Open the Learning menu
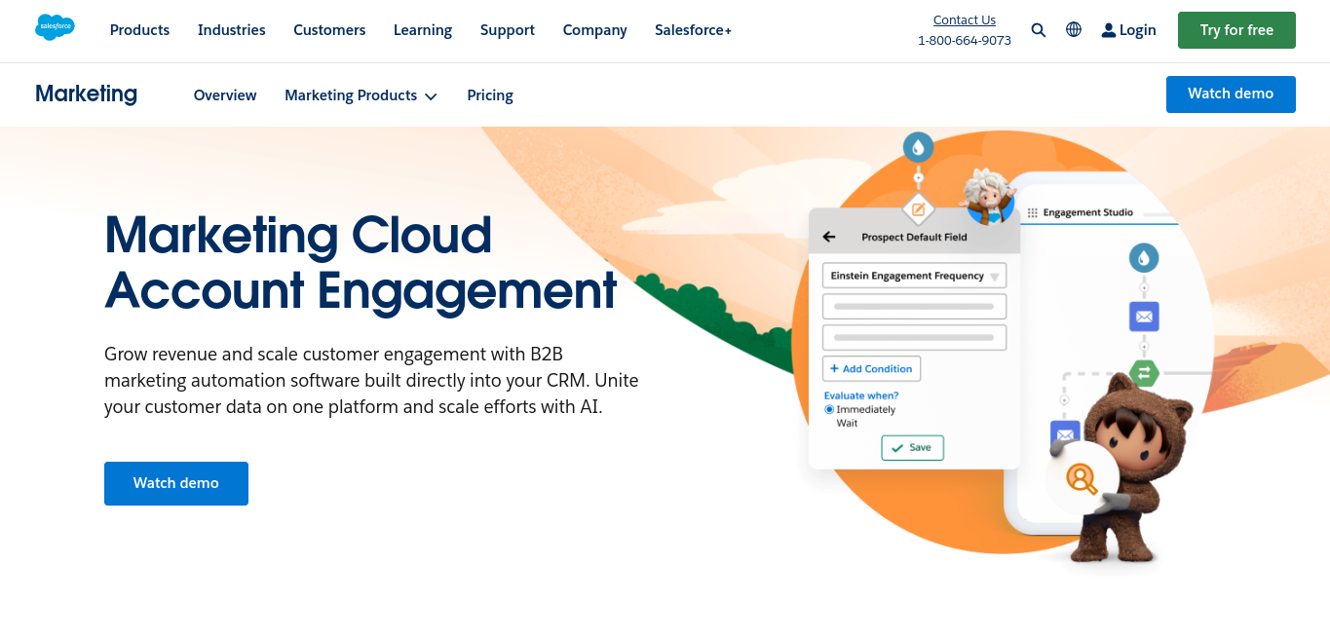This screenshot has width=1330, height=639. (423, 30)
